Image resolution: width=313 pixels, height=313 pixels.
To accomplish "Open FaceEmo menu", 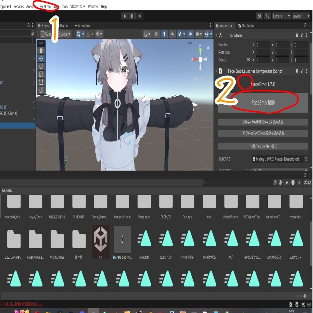I will (x=45, y=6).
